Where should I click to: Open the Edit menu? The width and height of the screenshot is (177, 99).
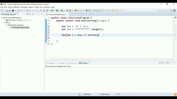point(5,7)
